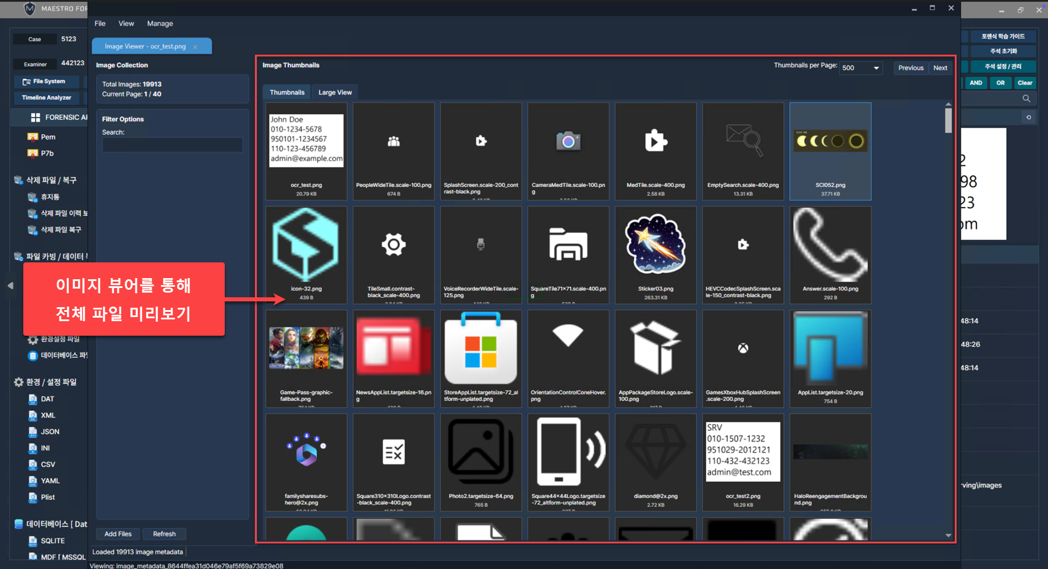Switch to the Large View tab
The height and width of the screenshot is (569, 1048).
[x=335, y=93]
